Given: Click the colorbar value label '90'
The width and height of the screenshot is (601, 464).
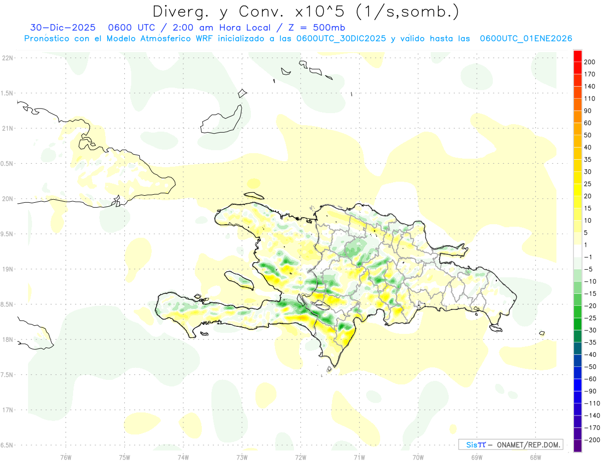Looking at the screenshot, I should click(588, 111).
